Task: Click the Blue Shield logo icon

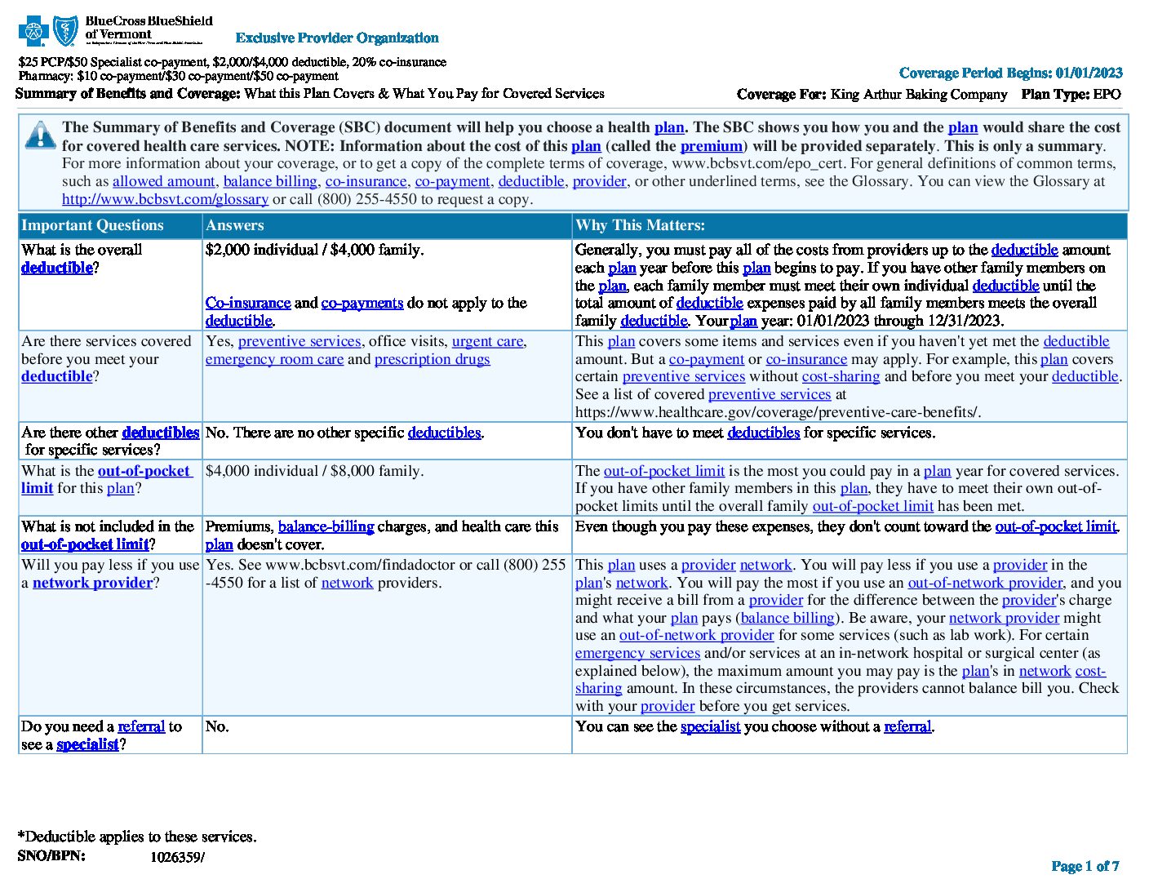Action: pyautogui.click(x=66, y=31)
